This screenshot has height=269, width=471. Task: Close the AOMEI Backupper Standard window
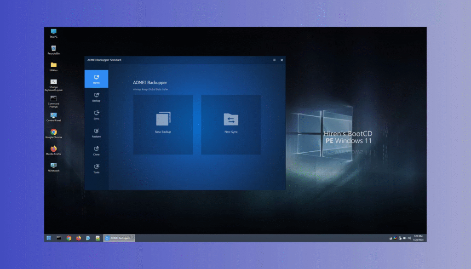click(282, 60)
